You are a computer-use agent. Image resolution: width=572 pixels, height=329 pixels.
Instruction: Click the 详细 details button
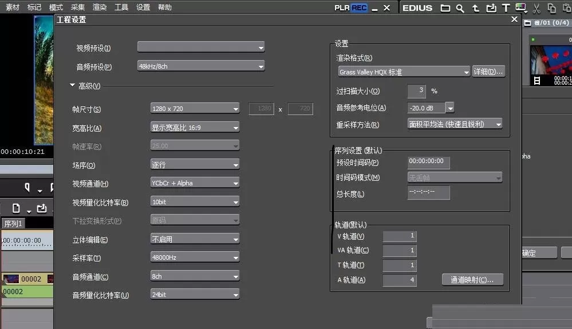pos(488,72)
